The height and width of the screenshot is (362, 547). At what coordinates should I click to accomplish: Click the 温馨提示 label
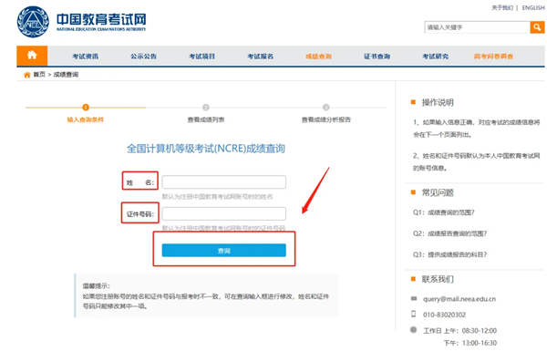[x=97, y=286]
